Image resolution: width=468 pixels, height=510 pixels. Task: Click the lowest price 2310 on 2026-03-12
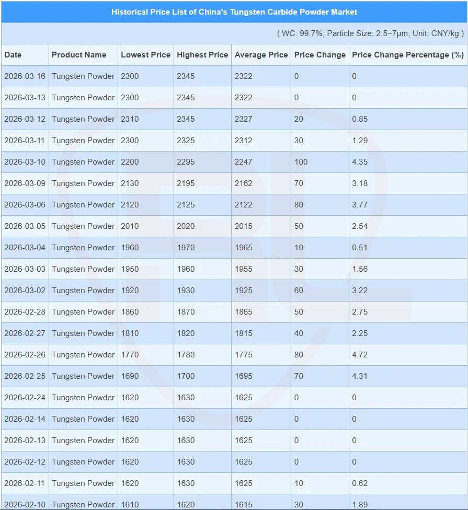point(130,119)
